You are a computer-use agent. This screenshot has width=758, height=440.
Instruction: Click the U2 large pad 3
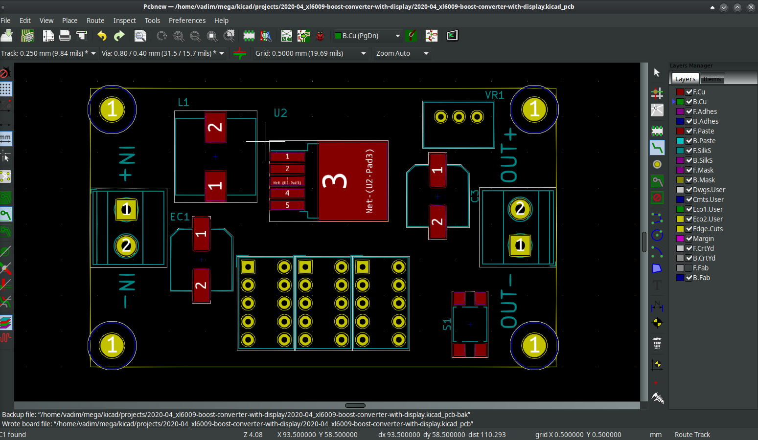pyautogui.click(x=353, y=181)
